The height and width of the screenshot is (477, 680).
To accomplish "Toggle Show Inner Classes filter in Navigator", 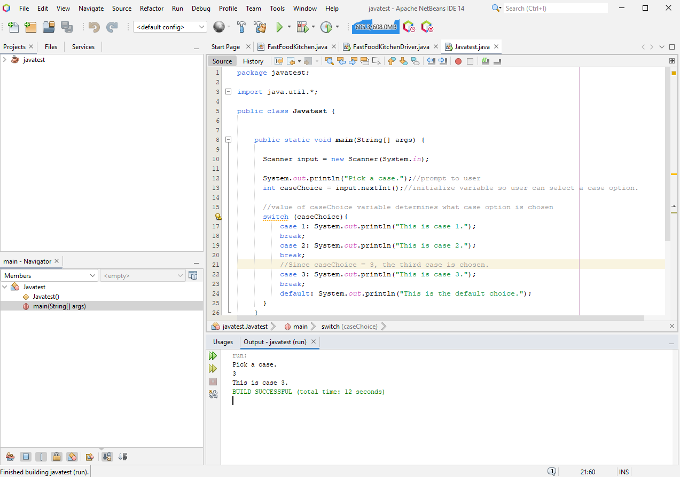I will [72, 457].
